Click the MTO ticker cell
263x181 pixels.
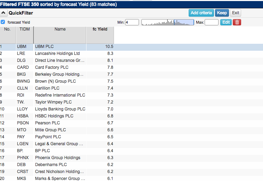tap(25, 130)
